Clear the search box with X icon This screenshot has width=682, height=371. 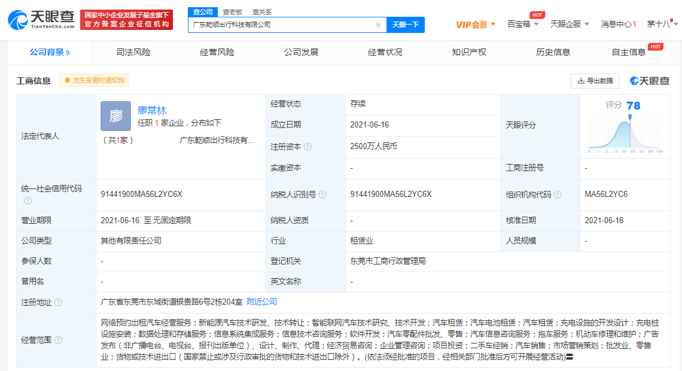(x=378, y=25)
